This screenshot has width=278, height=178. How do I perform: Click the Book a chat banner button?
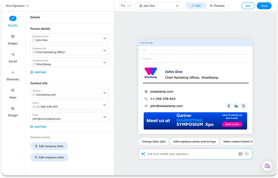[232, 124]
